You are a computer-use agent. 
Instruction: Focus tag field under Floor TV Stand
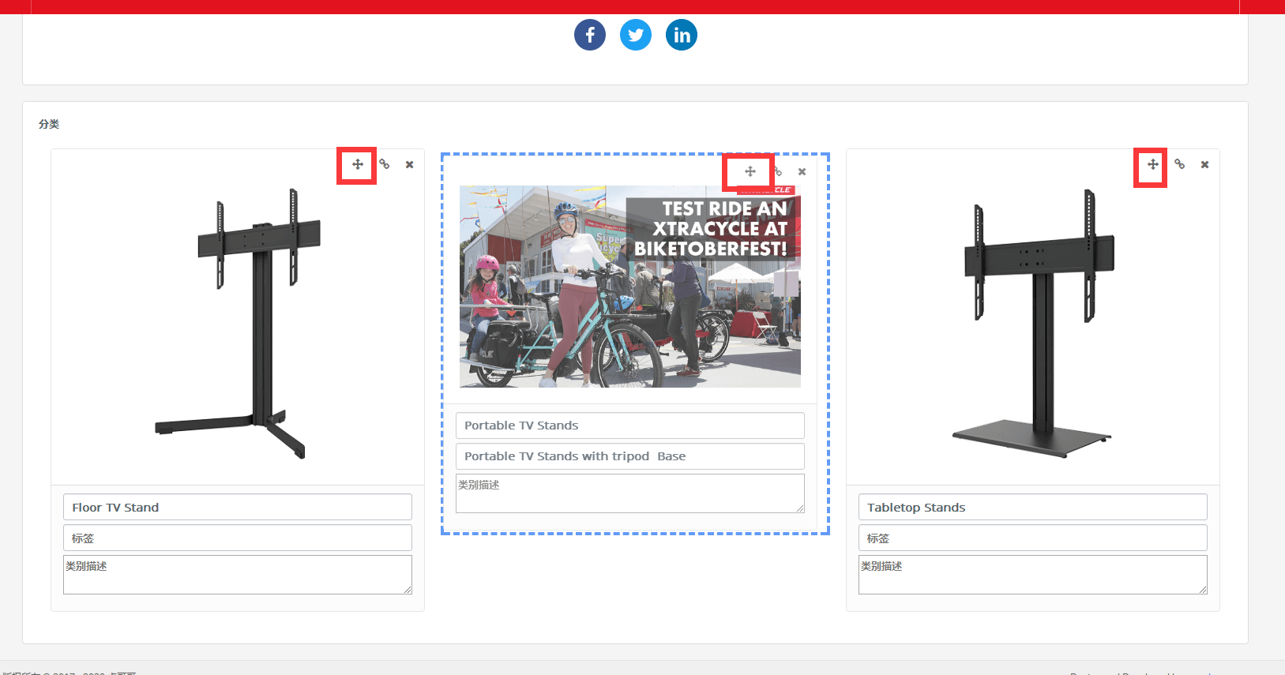pos(238,538)
